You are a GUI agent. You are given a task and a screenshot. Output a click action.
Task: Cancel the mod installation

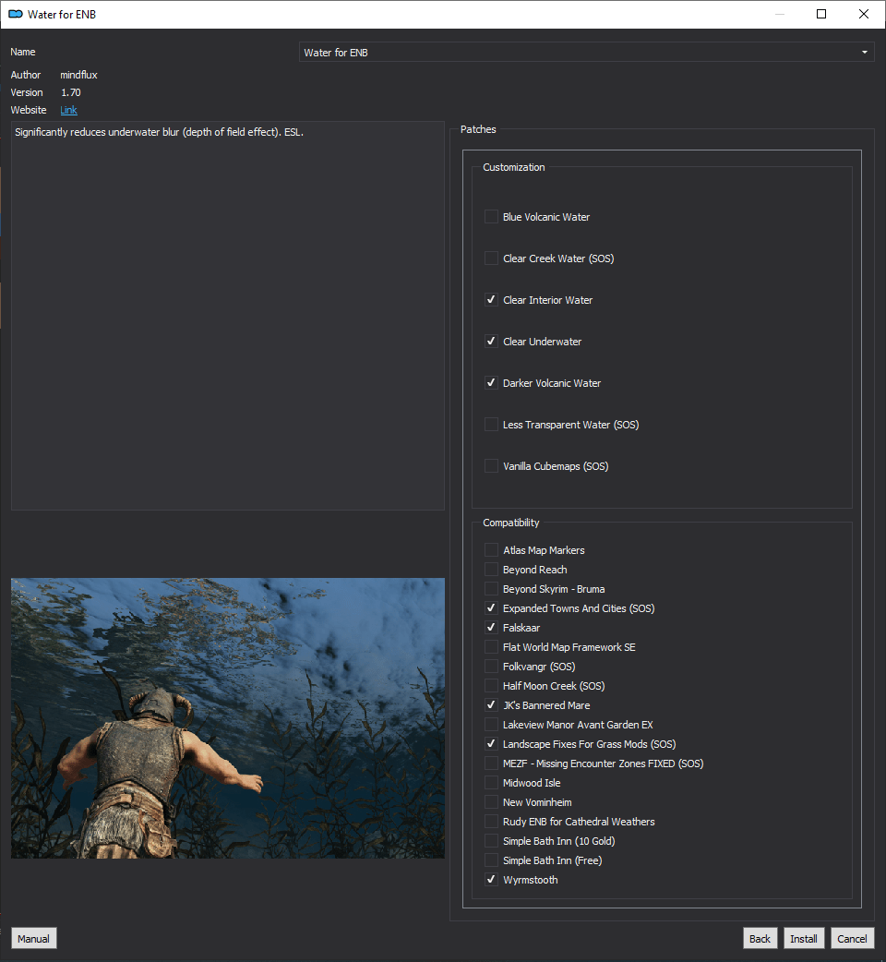click(852, 939)
